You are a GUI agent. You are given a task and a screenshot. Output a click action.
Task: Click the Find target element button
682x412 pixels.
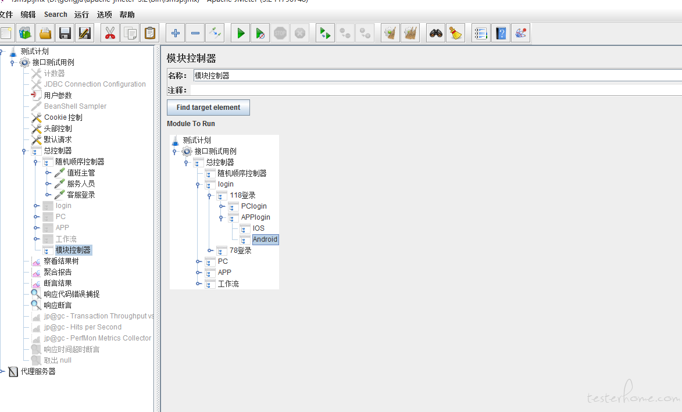click(x=208, y=108)
